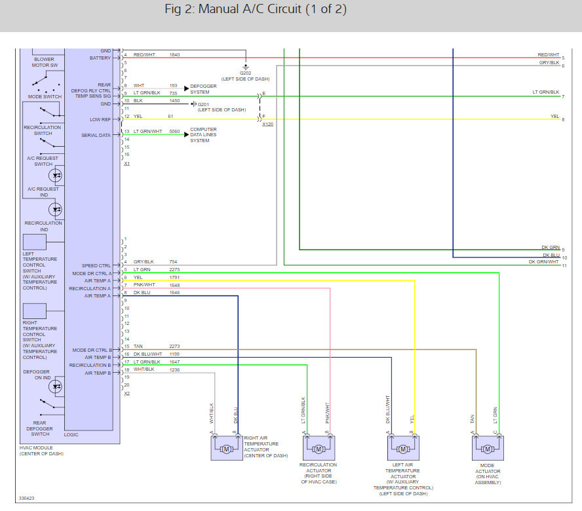
Task: Click the BLOWER MOTOR SW label
Action: coord(45,62)
